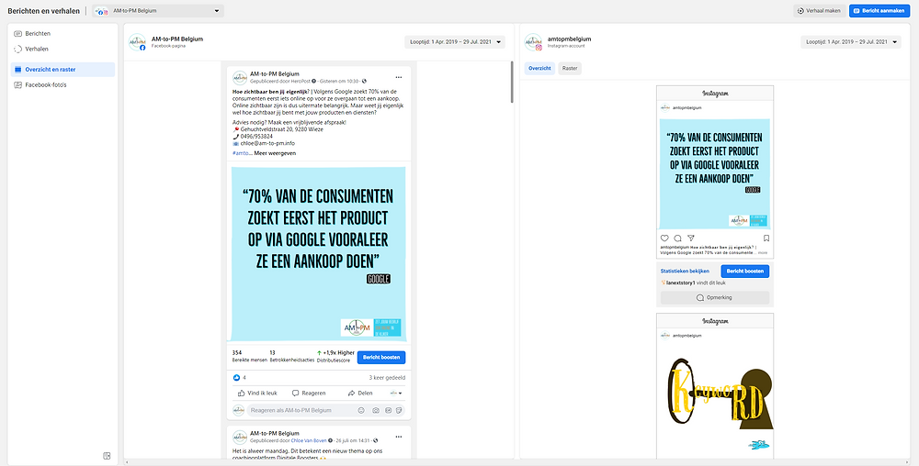The image size is (919, 466).
Task: Click the Facebook feed vertical scrollbar
Action: coord(512,82)
